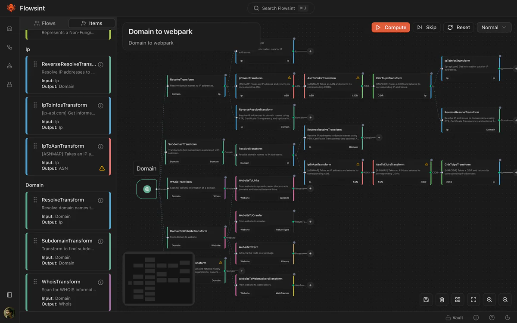
Task: Show info for the WhoisTransform item
Action: click(x=100, y=283)
